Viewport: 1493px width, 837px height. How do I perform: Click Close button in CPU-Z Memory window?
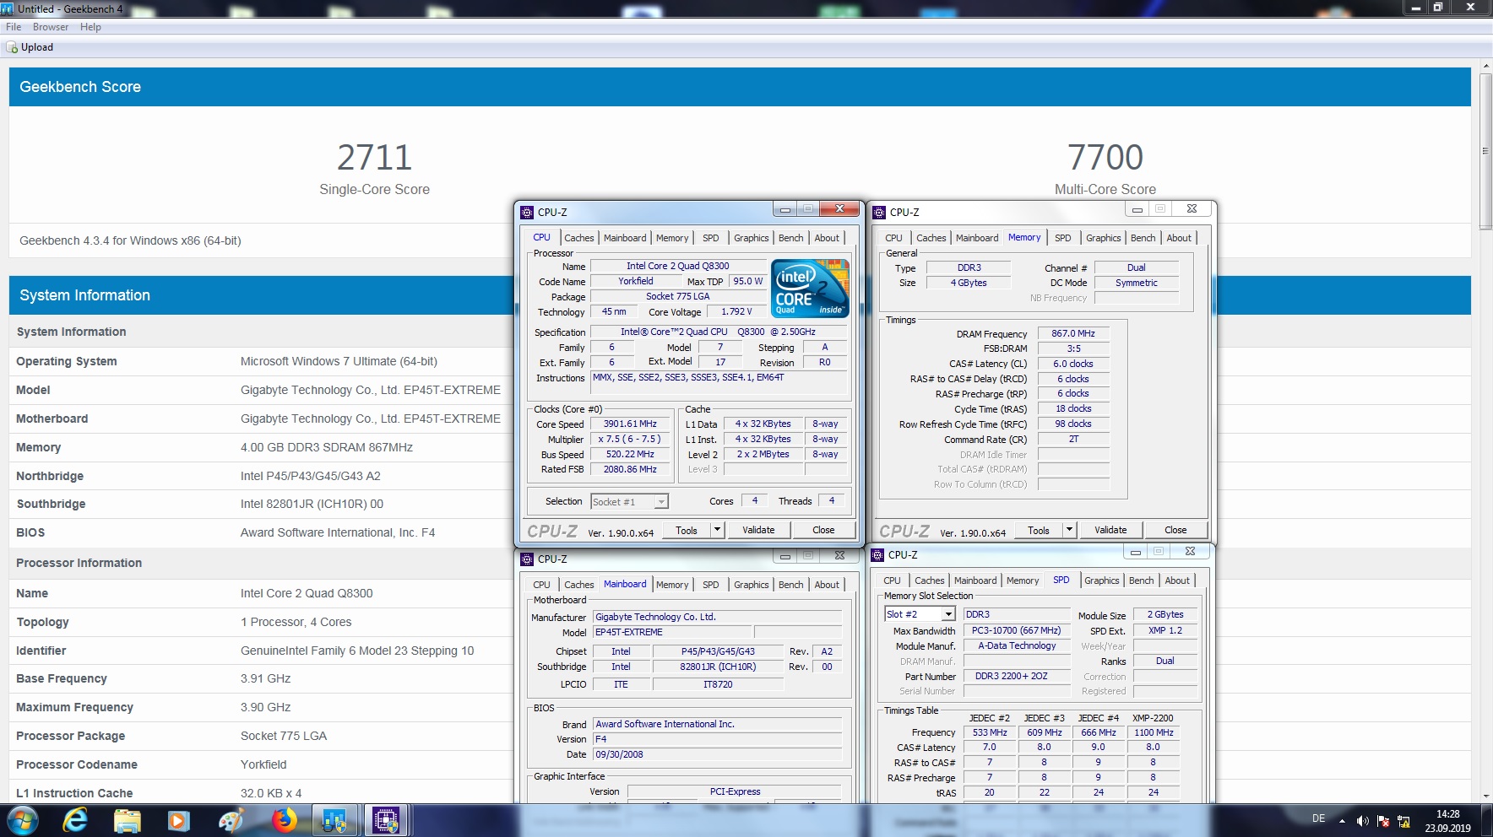[1175, 530]
